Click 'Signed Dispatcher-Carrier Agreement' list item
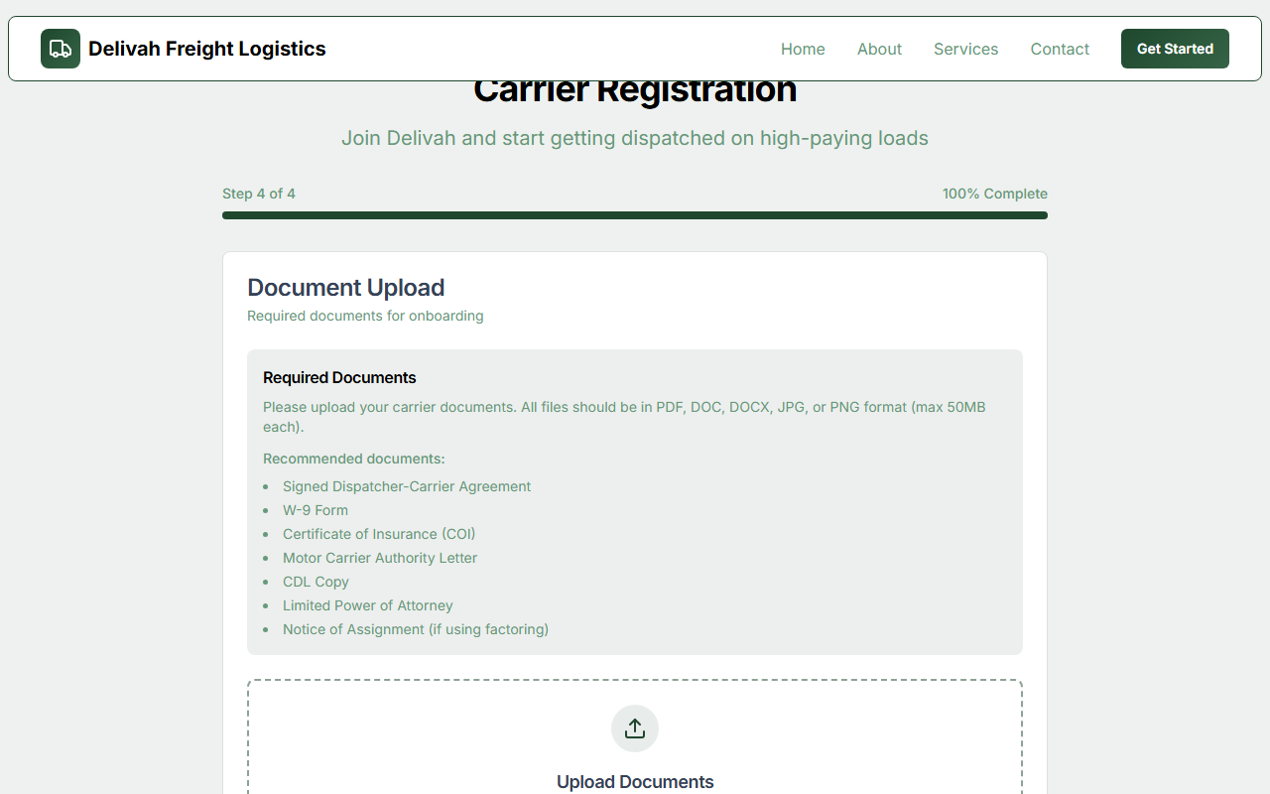The width and height of the screenshot is (1270, 794). [x=407, y=486]
